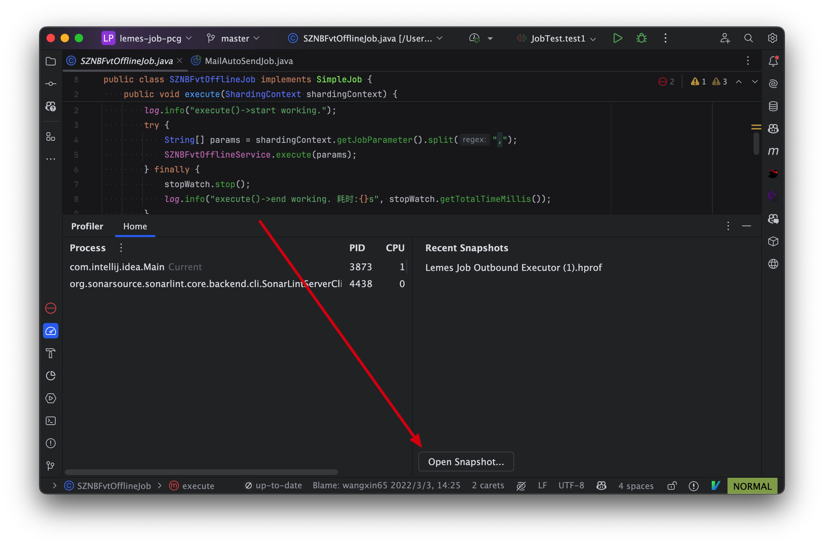Show more tool windows ellipsis
The image size is (824, 546).
click(x=51, y=159)
